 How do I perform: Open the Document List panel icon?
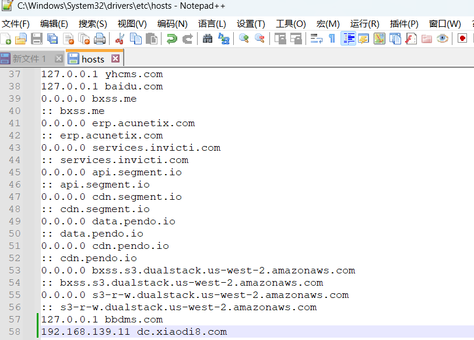coord(395,39)
